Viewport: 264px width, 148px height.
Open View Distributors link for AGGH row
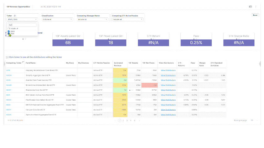point(168,75)
